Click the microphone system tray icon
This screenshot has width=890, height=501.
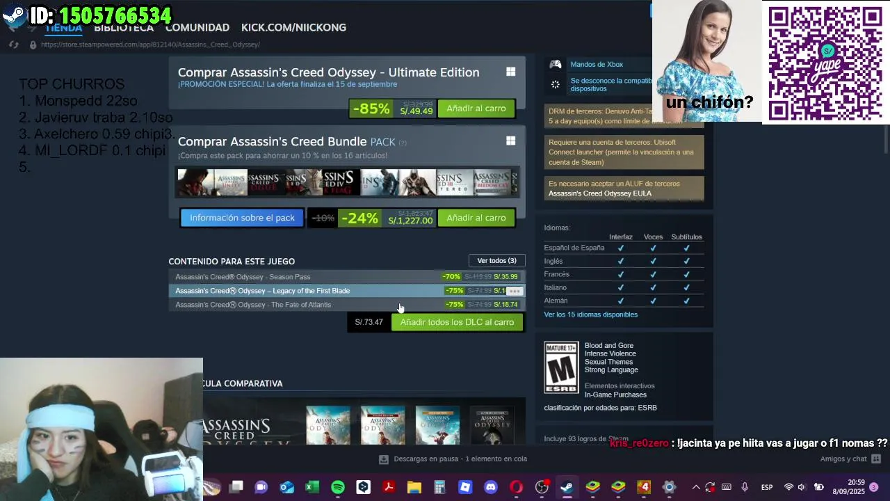coord(745,487)
